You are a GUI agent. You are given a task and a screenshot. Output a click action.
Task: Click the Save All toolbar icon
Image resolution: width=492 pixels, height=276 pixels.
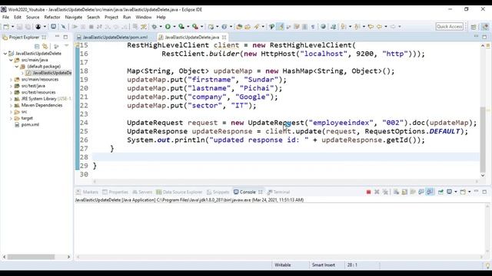click(28, 27)
